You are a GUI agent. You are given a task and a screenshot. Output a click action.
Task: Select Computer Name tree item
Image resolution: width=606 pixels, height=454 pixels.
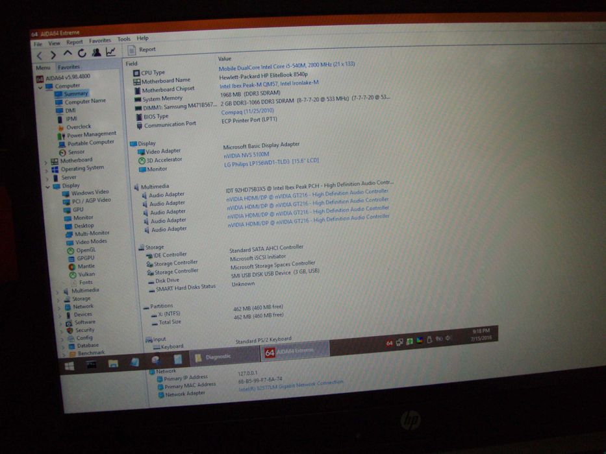coord(86,102)
